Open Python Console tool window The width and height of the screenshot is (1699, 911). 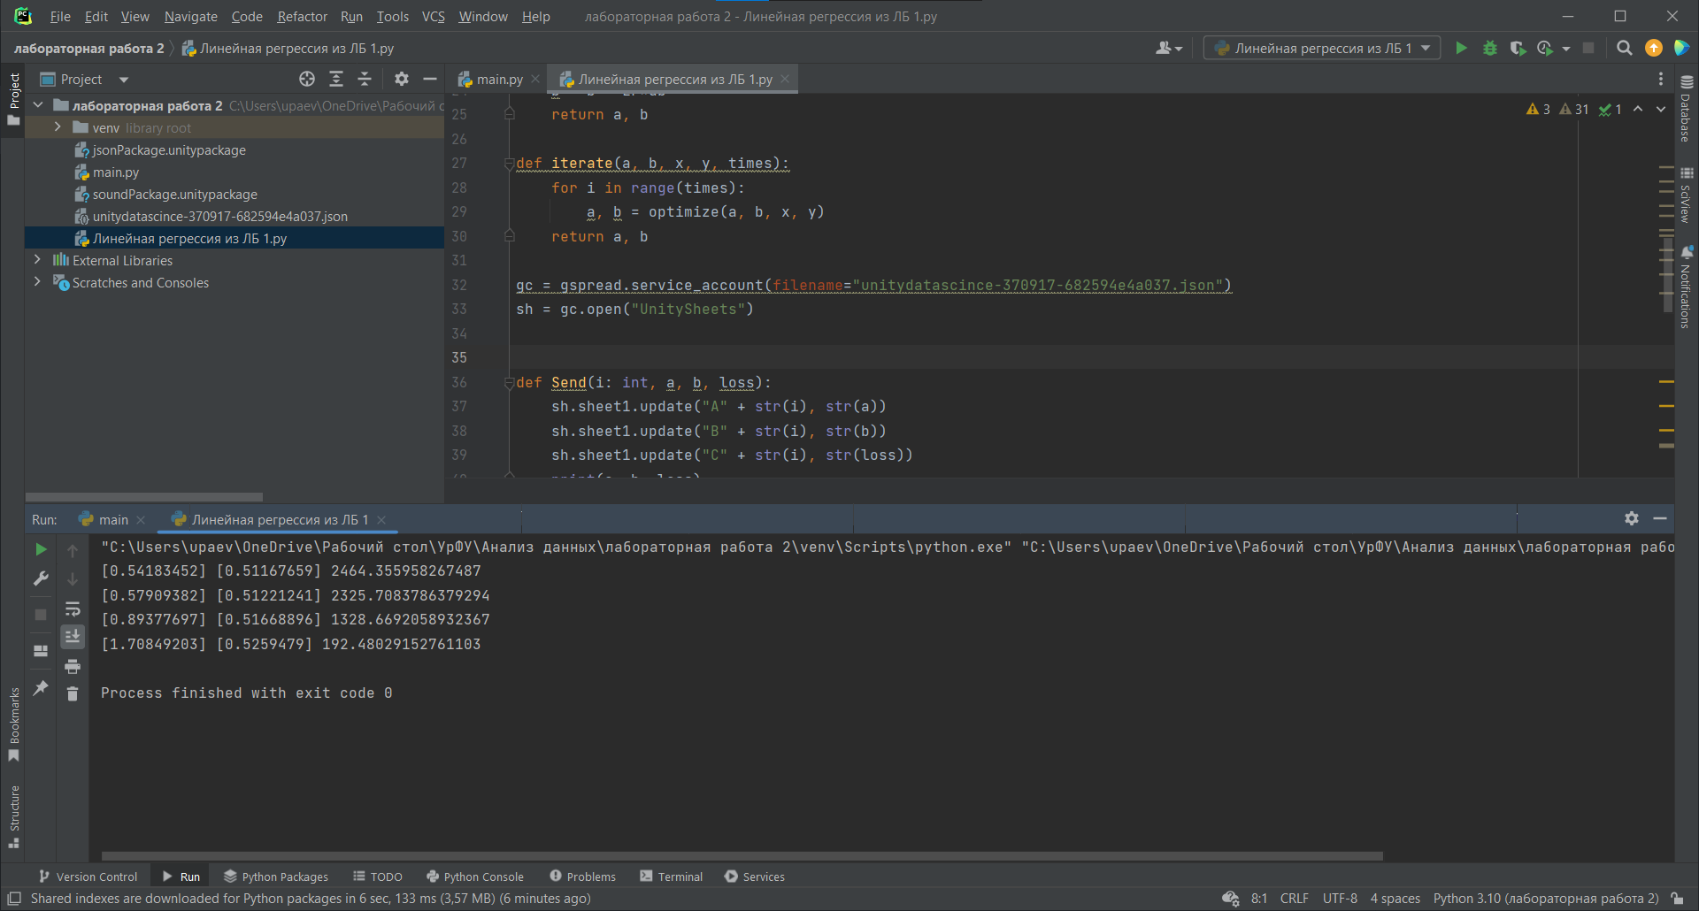click(x=475, y=877)
